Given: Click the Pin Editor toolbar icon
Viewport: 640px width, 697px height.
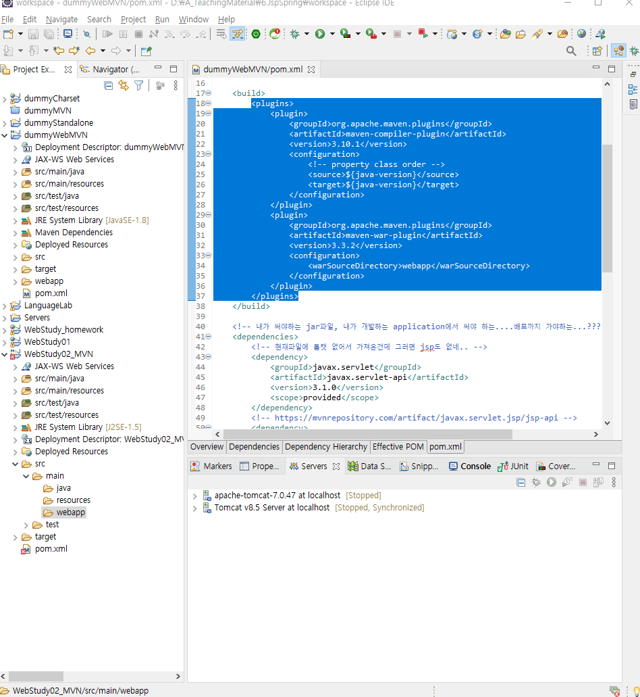Looking at the screenshot, I should [146, 51].
